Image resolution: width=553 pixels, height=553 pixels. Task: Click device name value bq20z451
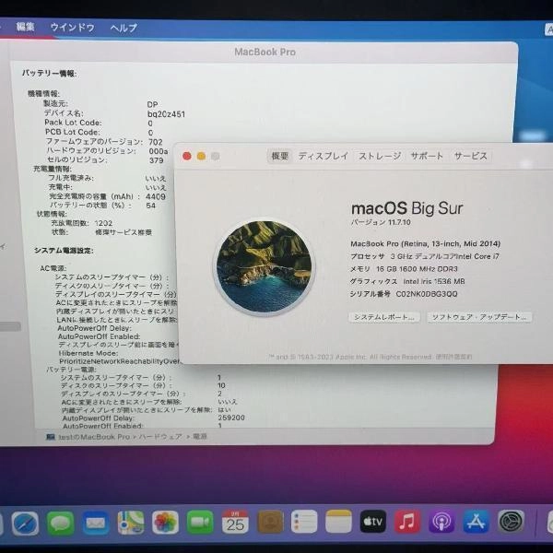[166, 114]
